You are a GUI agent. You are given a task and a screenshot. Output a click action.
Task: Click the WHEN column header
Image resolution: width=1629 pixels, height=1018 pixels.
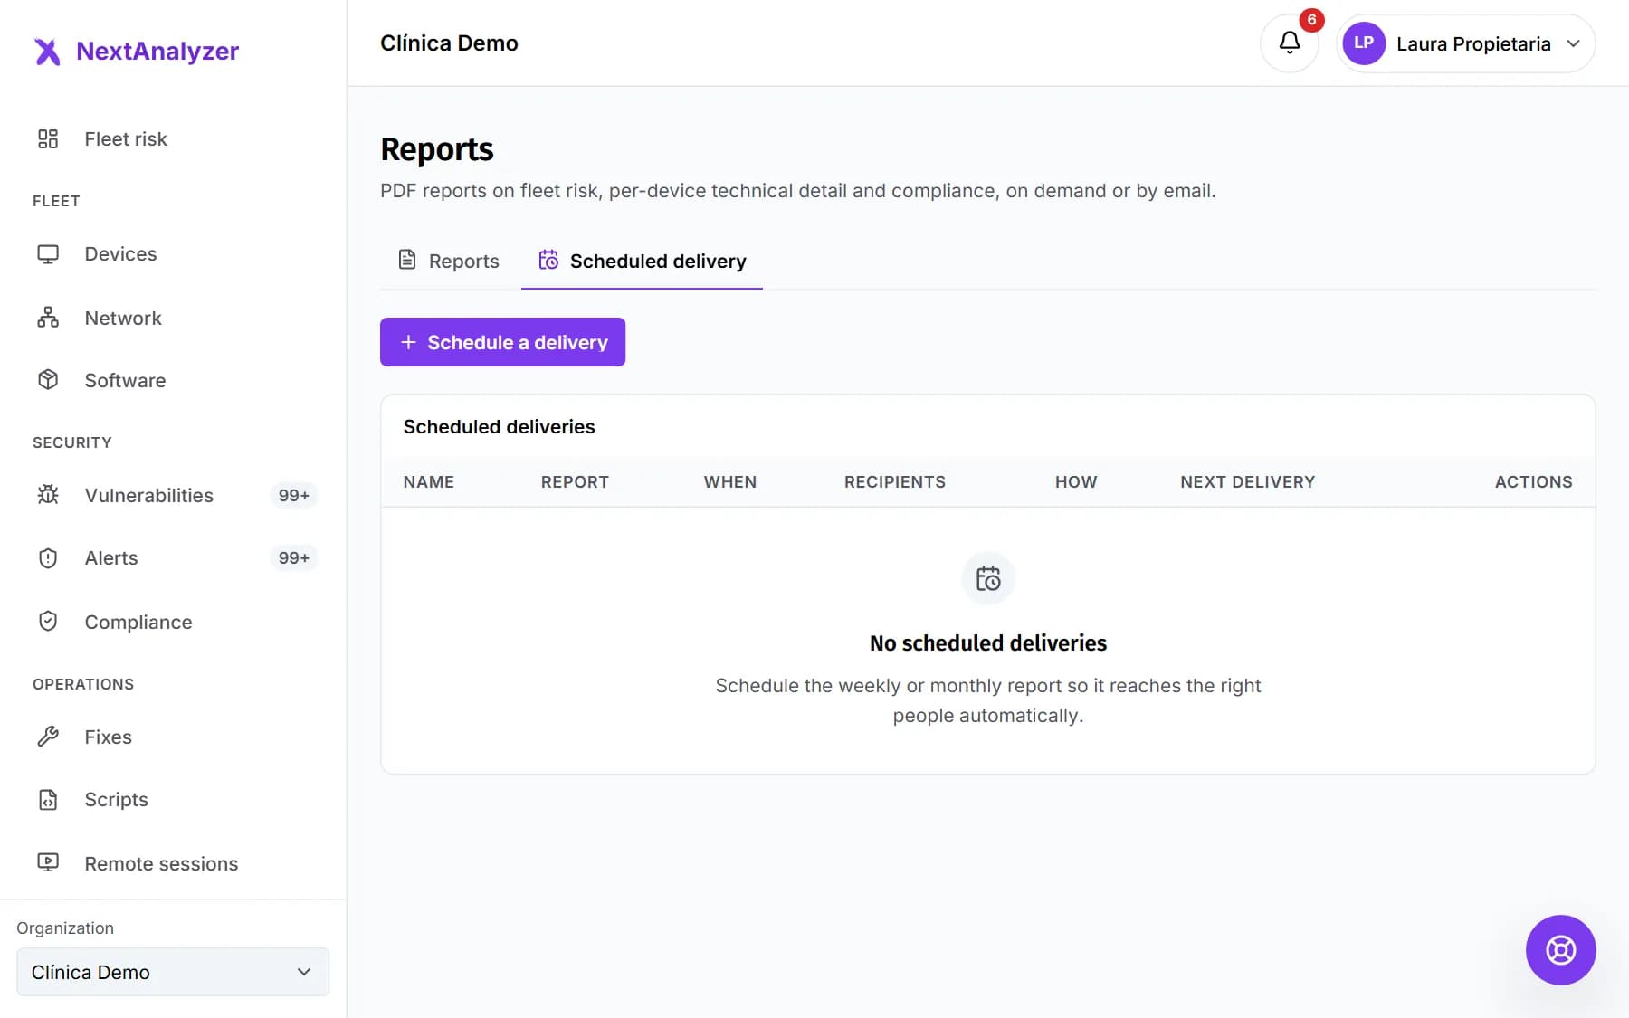click(730, 482)
